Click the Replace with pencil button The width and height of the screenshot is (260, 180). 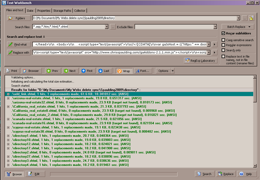pos(19,52)
